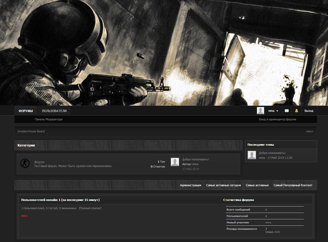The image size is (328, 242).
Task: Click the red mma online user
Action: 24,216
